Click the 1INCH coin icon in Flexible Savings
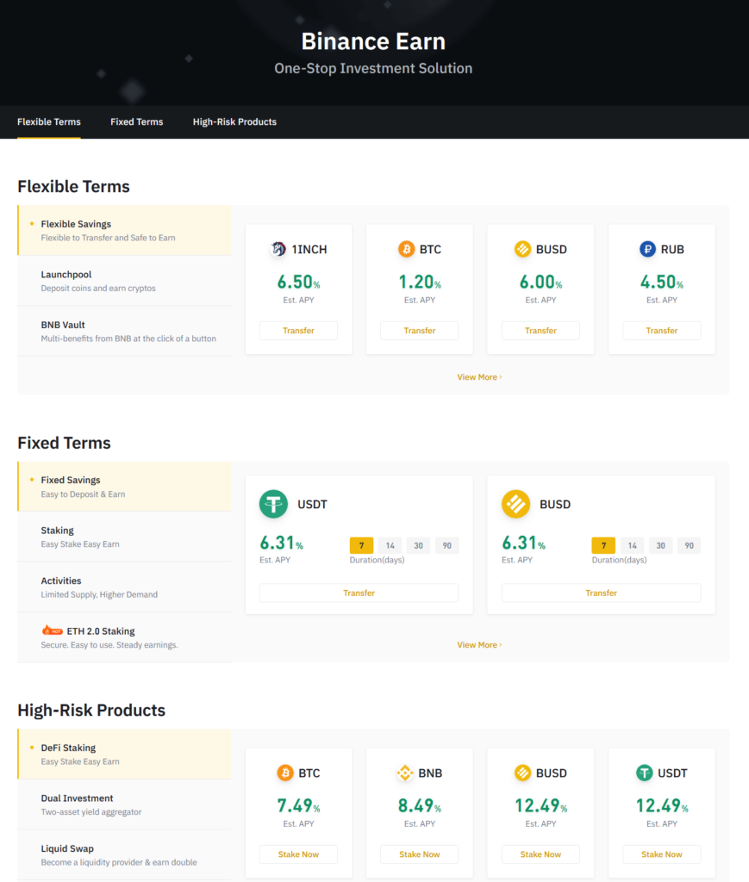This screenshot has width=749, height=882. click(278, 249)
